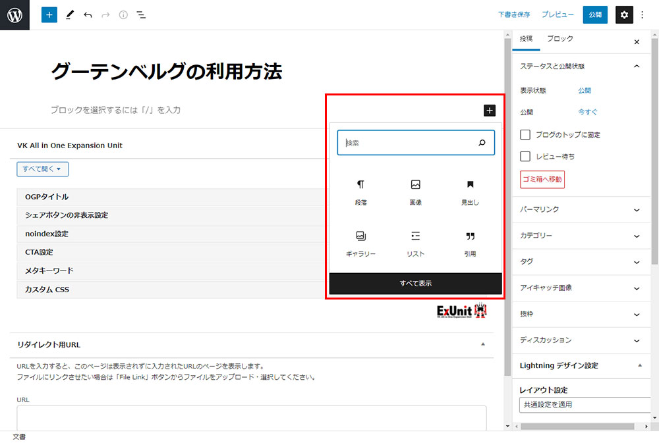The height and width of the screenshot is (443, 659).
Task: Click the 公開 publish button
Action: pos(595,14)
